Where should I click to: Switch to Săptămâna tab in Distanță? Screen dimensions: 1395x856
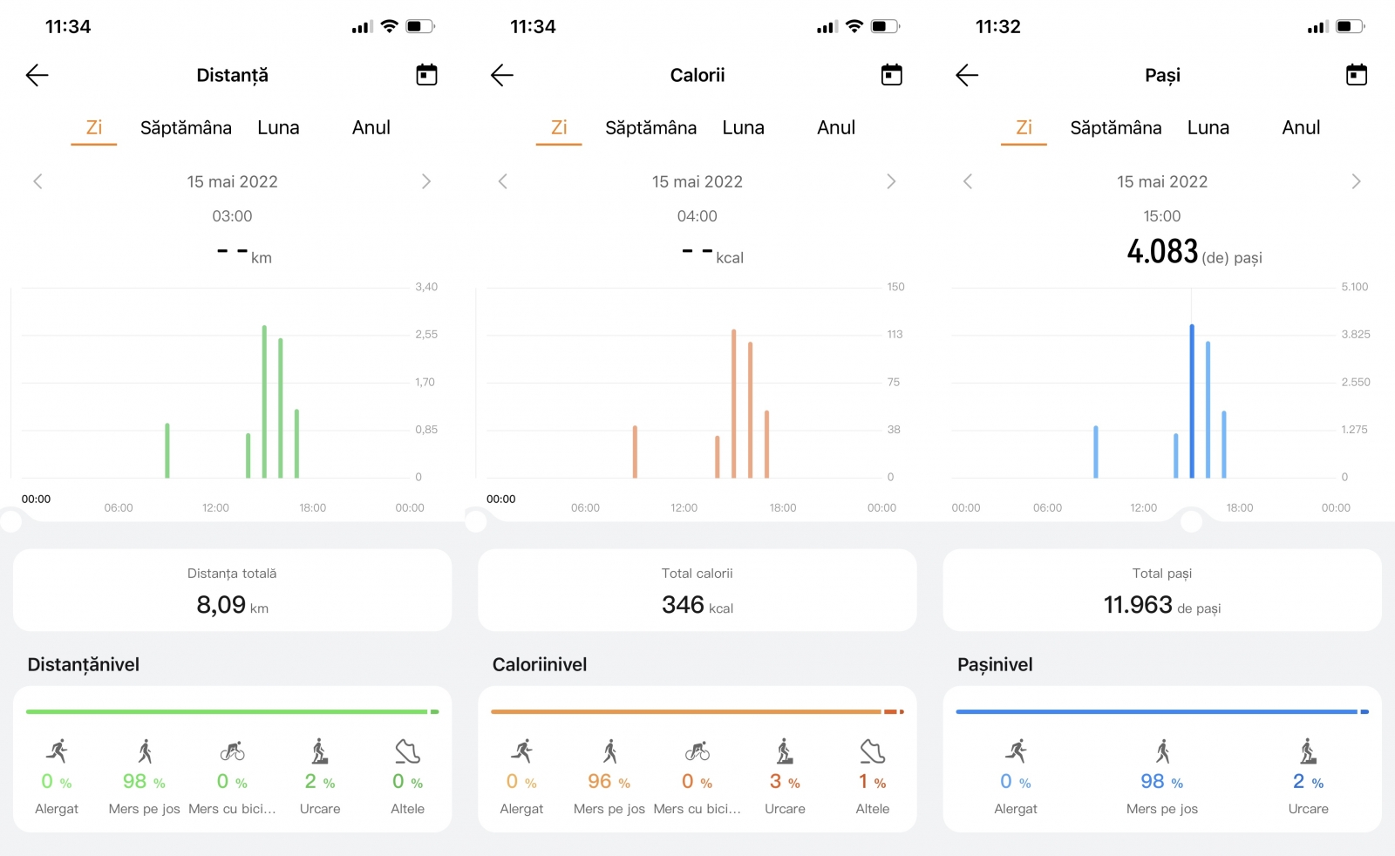click(x=186, y=128)
